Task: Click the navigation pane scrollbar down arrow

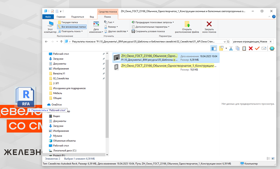Action: [x=107, y=155]
